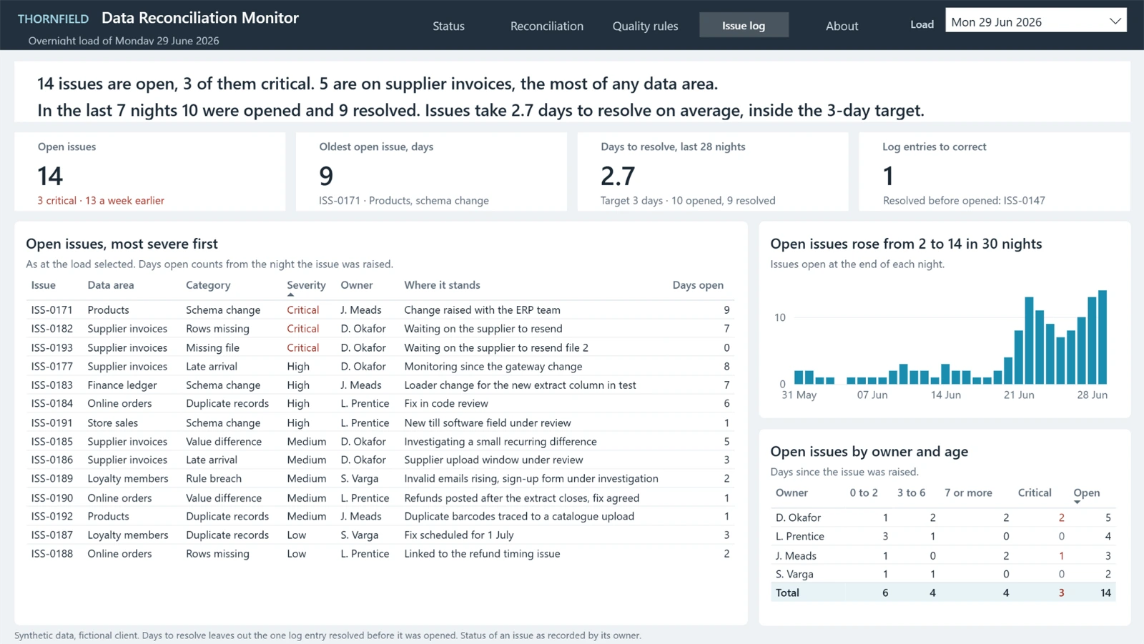Screen dimensions: 1144x644
Task: Click the tallest bar near 28 Jun
Action: tap(1103, 337)
